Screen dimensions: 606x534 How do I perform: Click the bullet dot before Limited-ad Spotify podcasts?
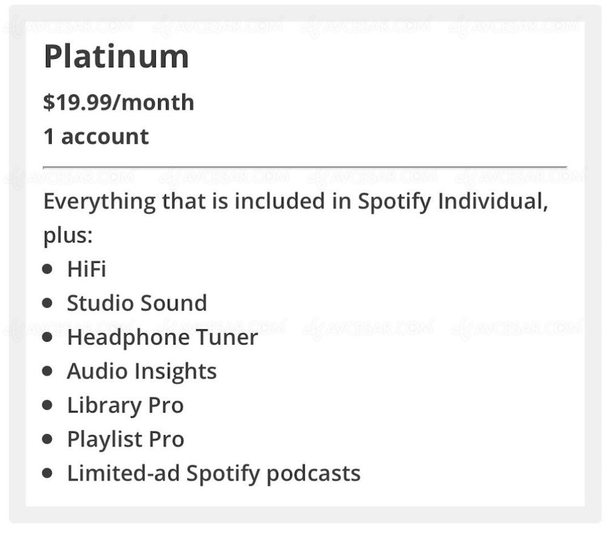[48, 473]
